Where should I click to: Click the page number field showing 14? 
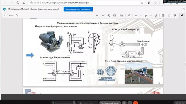(x=4, y=15)
